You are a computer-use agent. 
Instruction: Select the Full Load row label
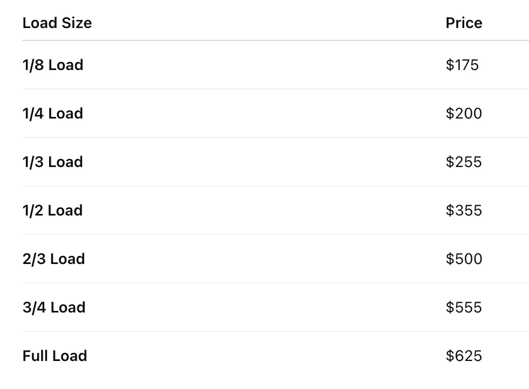(x=55, y=356)
